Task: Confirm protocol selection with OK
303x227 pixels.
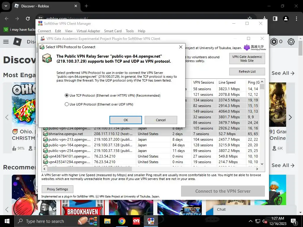Action: tap(125, 120)
